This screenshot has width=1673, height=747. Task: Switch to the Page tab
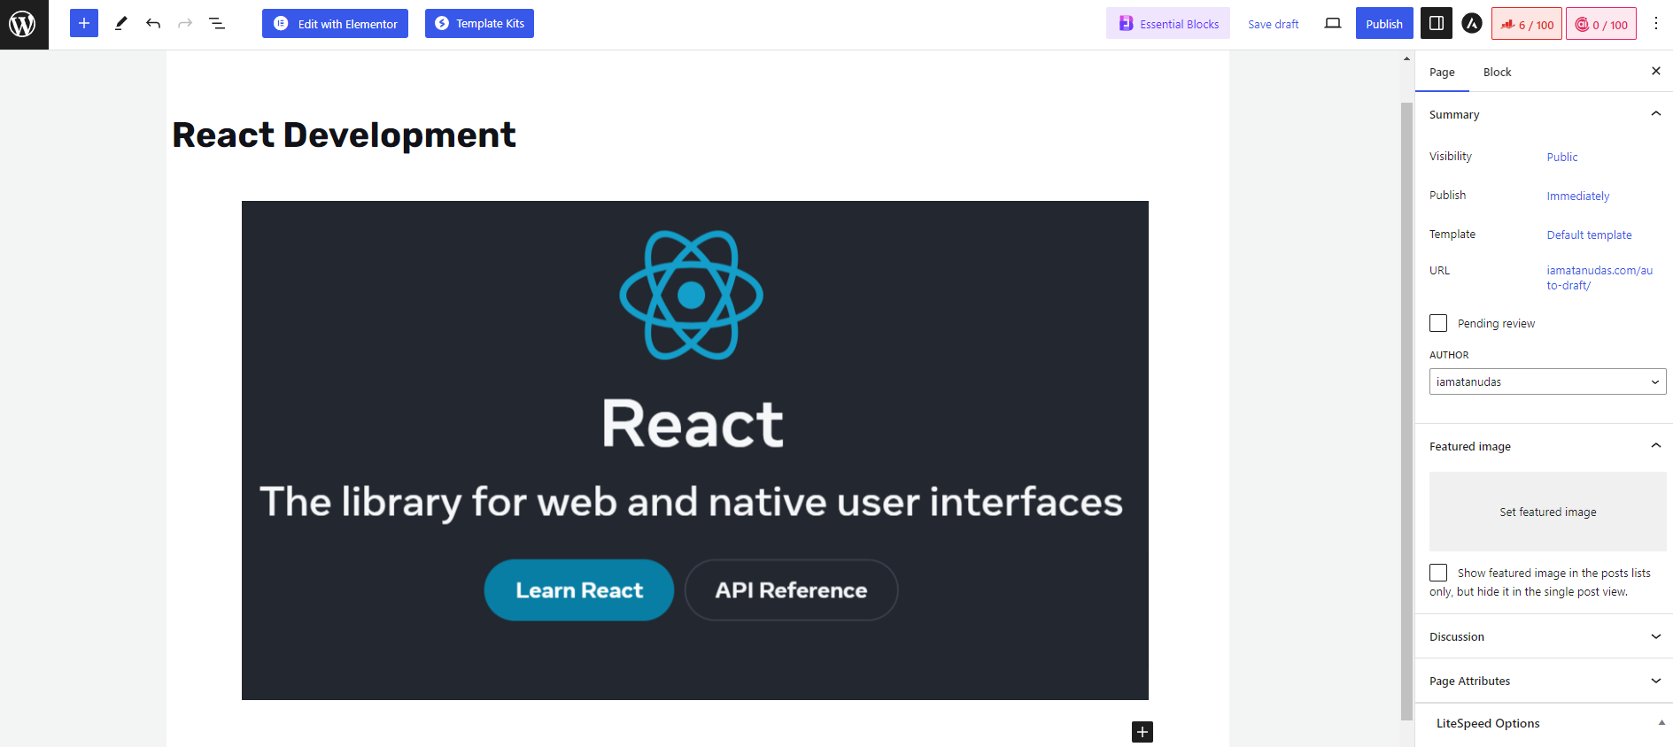tap(1442, 72)
